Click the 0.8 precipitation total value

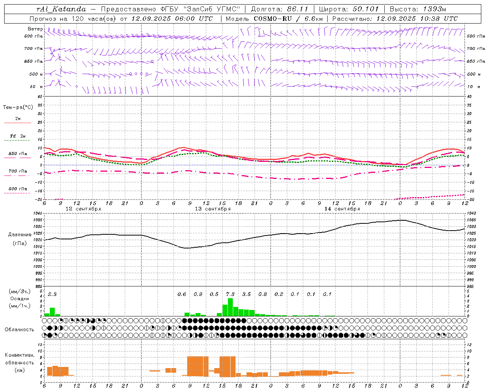pyautogui.click(x=263, y=294)
